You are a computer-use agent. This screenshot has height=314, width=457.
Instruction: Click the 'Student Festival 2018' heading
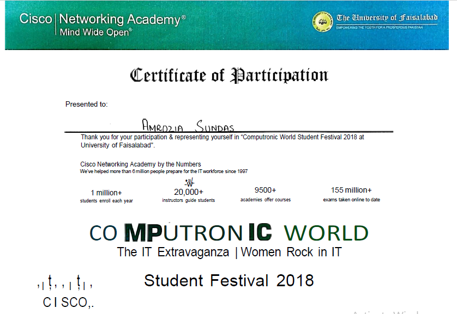229,281
